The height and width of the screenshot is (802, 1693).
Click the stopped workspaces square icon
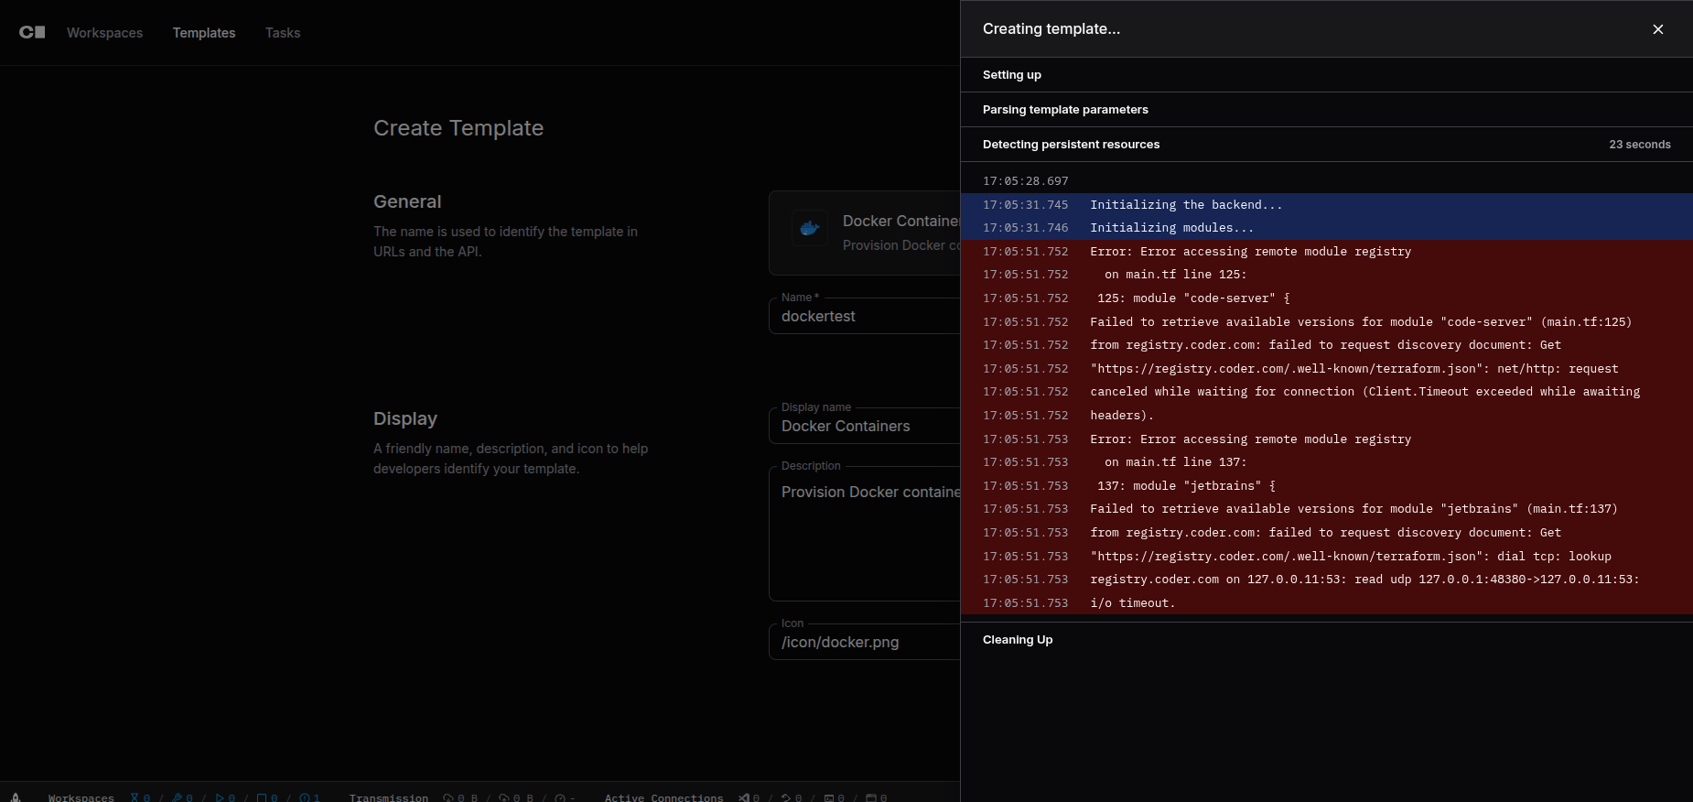[x=262, y=797]
